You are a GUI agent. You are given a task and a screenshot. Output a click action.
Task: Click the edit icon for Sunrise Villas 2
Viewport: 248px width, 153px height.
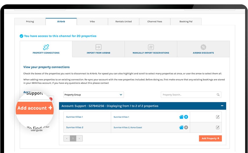tap(218, 128)
